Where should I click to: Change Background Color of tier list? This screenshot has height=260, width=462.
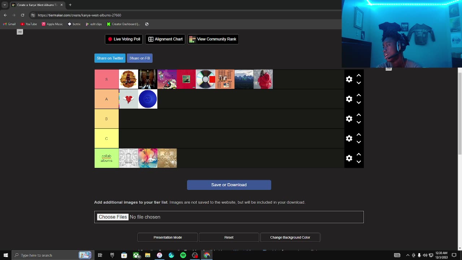pyautogui.click(x=290, y=237)
